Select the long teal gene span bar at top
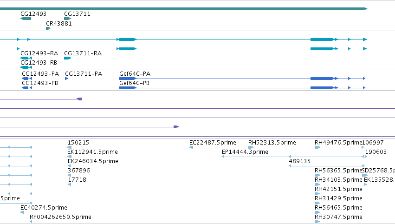This screenshot has height=224, width=395. (184, 9)
